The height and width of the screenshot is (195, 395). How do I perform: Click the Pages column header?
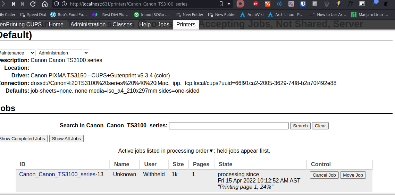coord(201,164)
